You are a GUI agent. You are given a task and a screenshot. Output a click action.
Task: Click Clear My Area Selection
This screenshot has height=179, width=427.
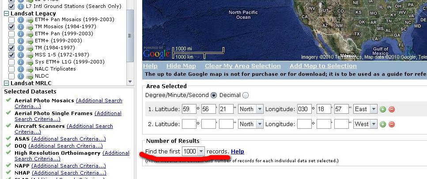click(x=242, y=66)
